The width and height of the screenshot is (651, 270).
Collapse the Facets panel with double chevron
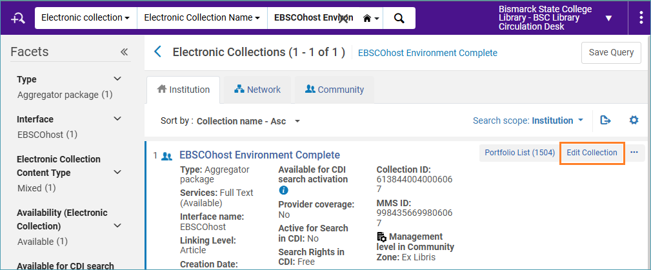point(124,52)
